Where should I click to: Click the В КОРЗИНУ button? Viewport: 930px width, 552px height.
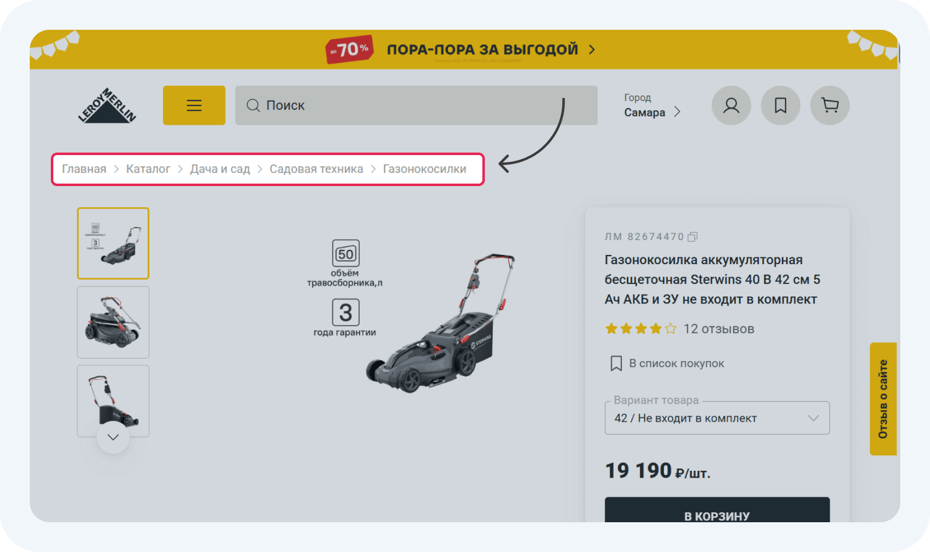click(717, 510)
